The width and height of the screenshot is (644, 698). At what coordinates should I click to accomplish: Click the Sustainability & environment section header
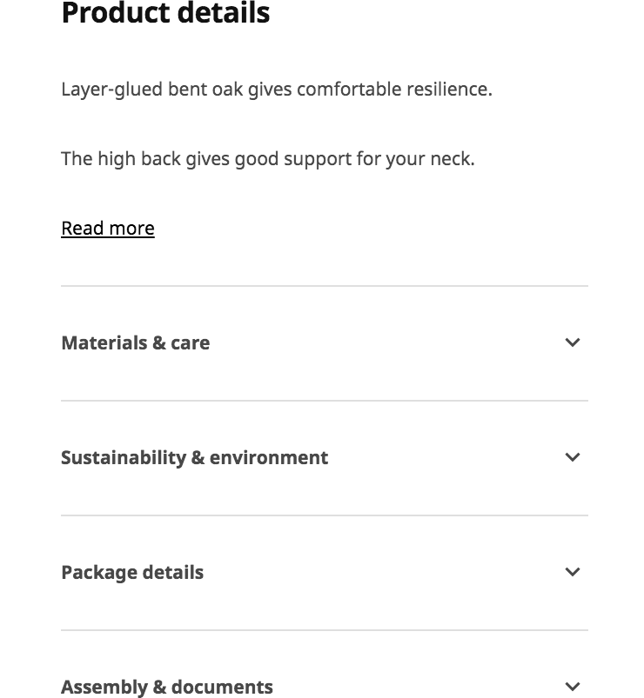click(195, 457)
